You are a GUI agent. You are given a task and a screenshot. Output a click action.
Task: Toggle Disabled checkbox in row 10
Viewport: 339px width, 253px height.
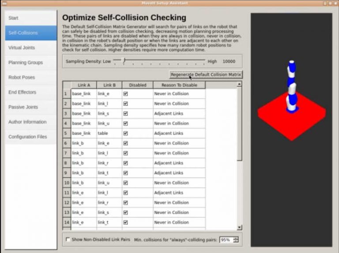[126, 183]
